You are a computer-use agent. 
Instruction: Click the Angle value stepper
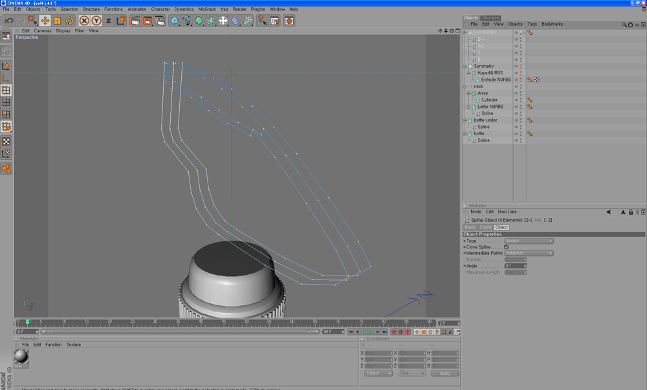525,266
